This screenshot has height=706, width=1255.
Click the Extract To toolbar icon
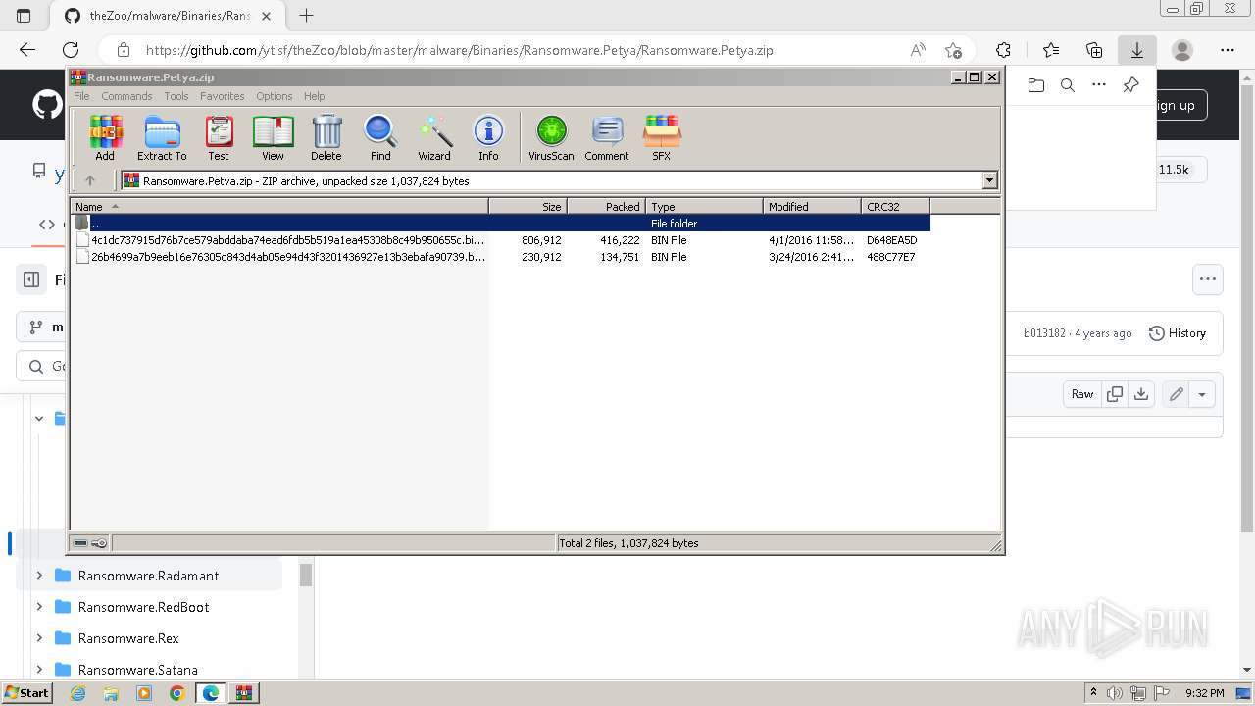tap(162, 137)
